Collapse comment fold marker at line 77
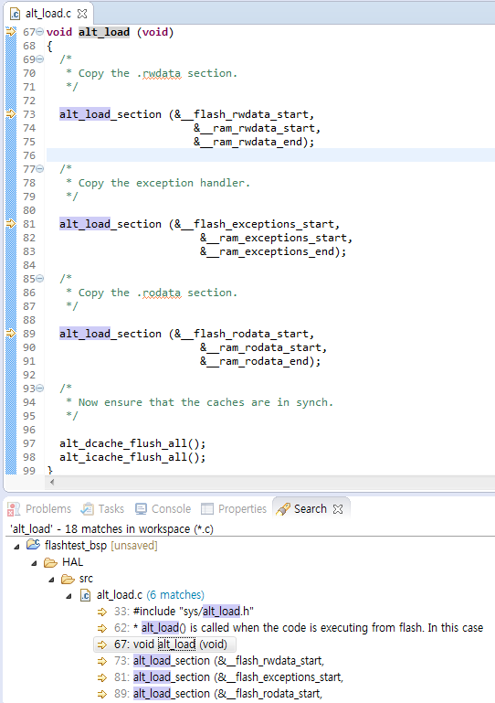495x703 pixels. pos(40,169)
